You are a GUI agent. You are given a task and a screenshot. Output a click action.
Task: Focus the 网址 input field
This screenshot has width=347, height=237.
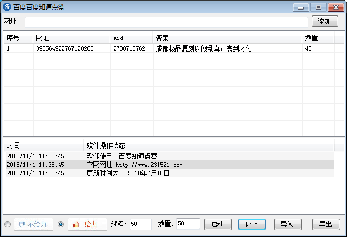166,22
